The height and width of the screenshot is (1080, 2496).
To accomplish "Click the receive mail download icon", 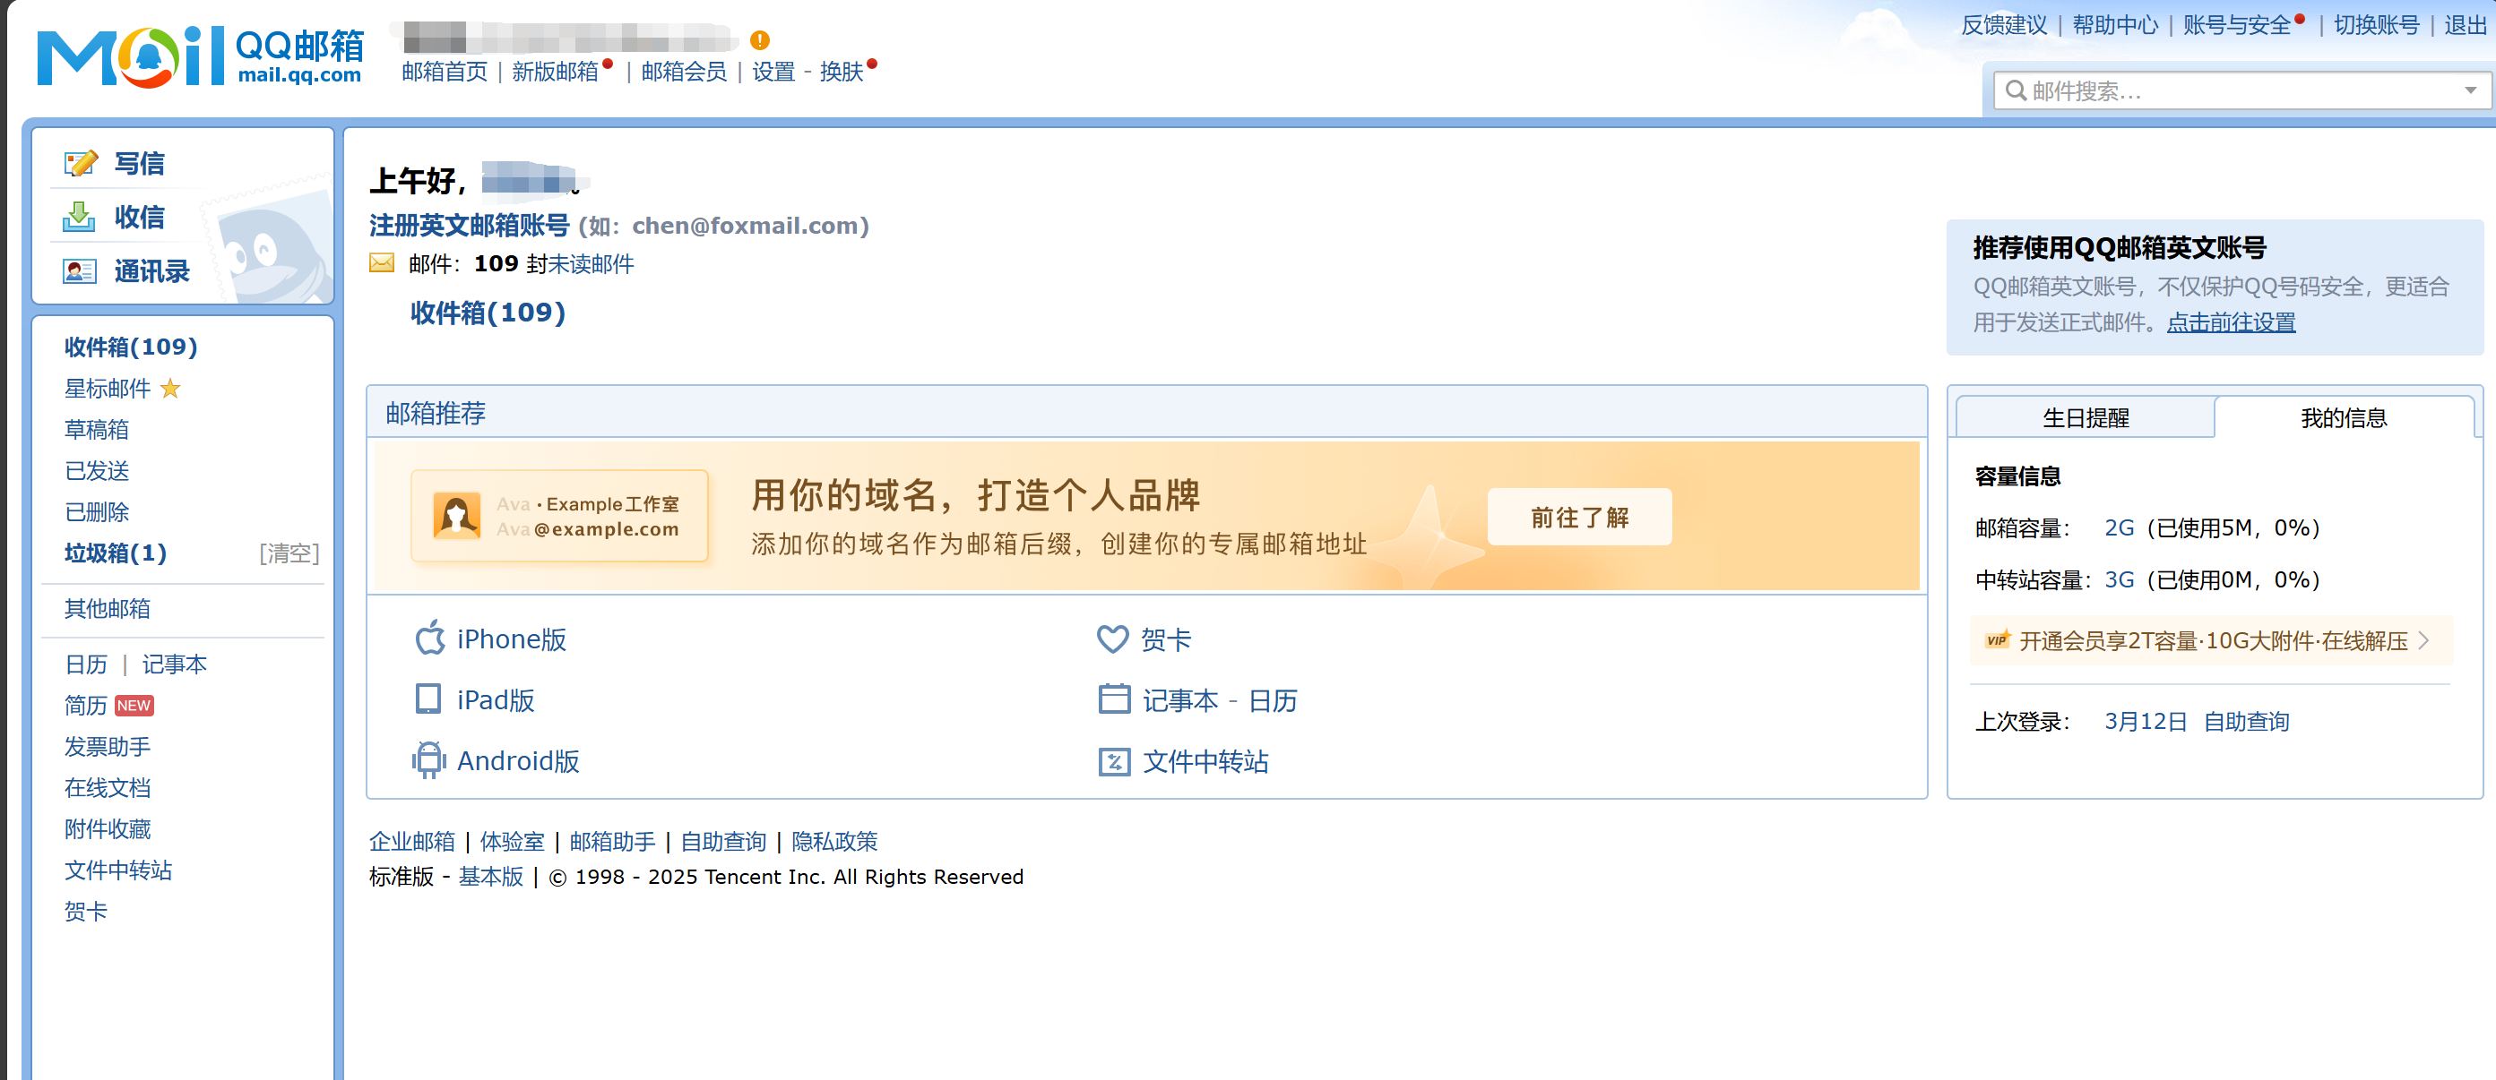I will tap(79, 217).
